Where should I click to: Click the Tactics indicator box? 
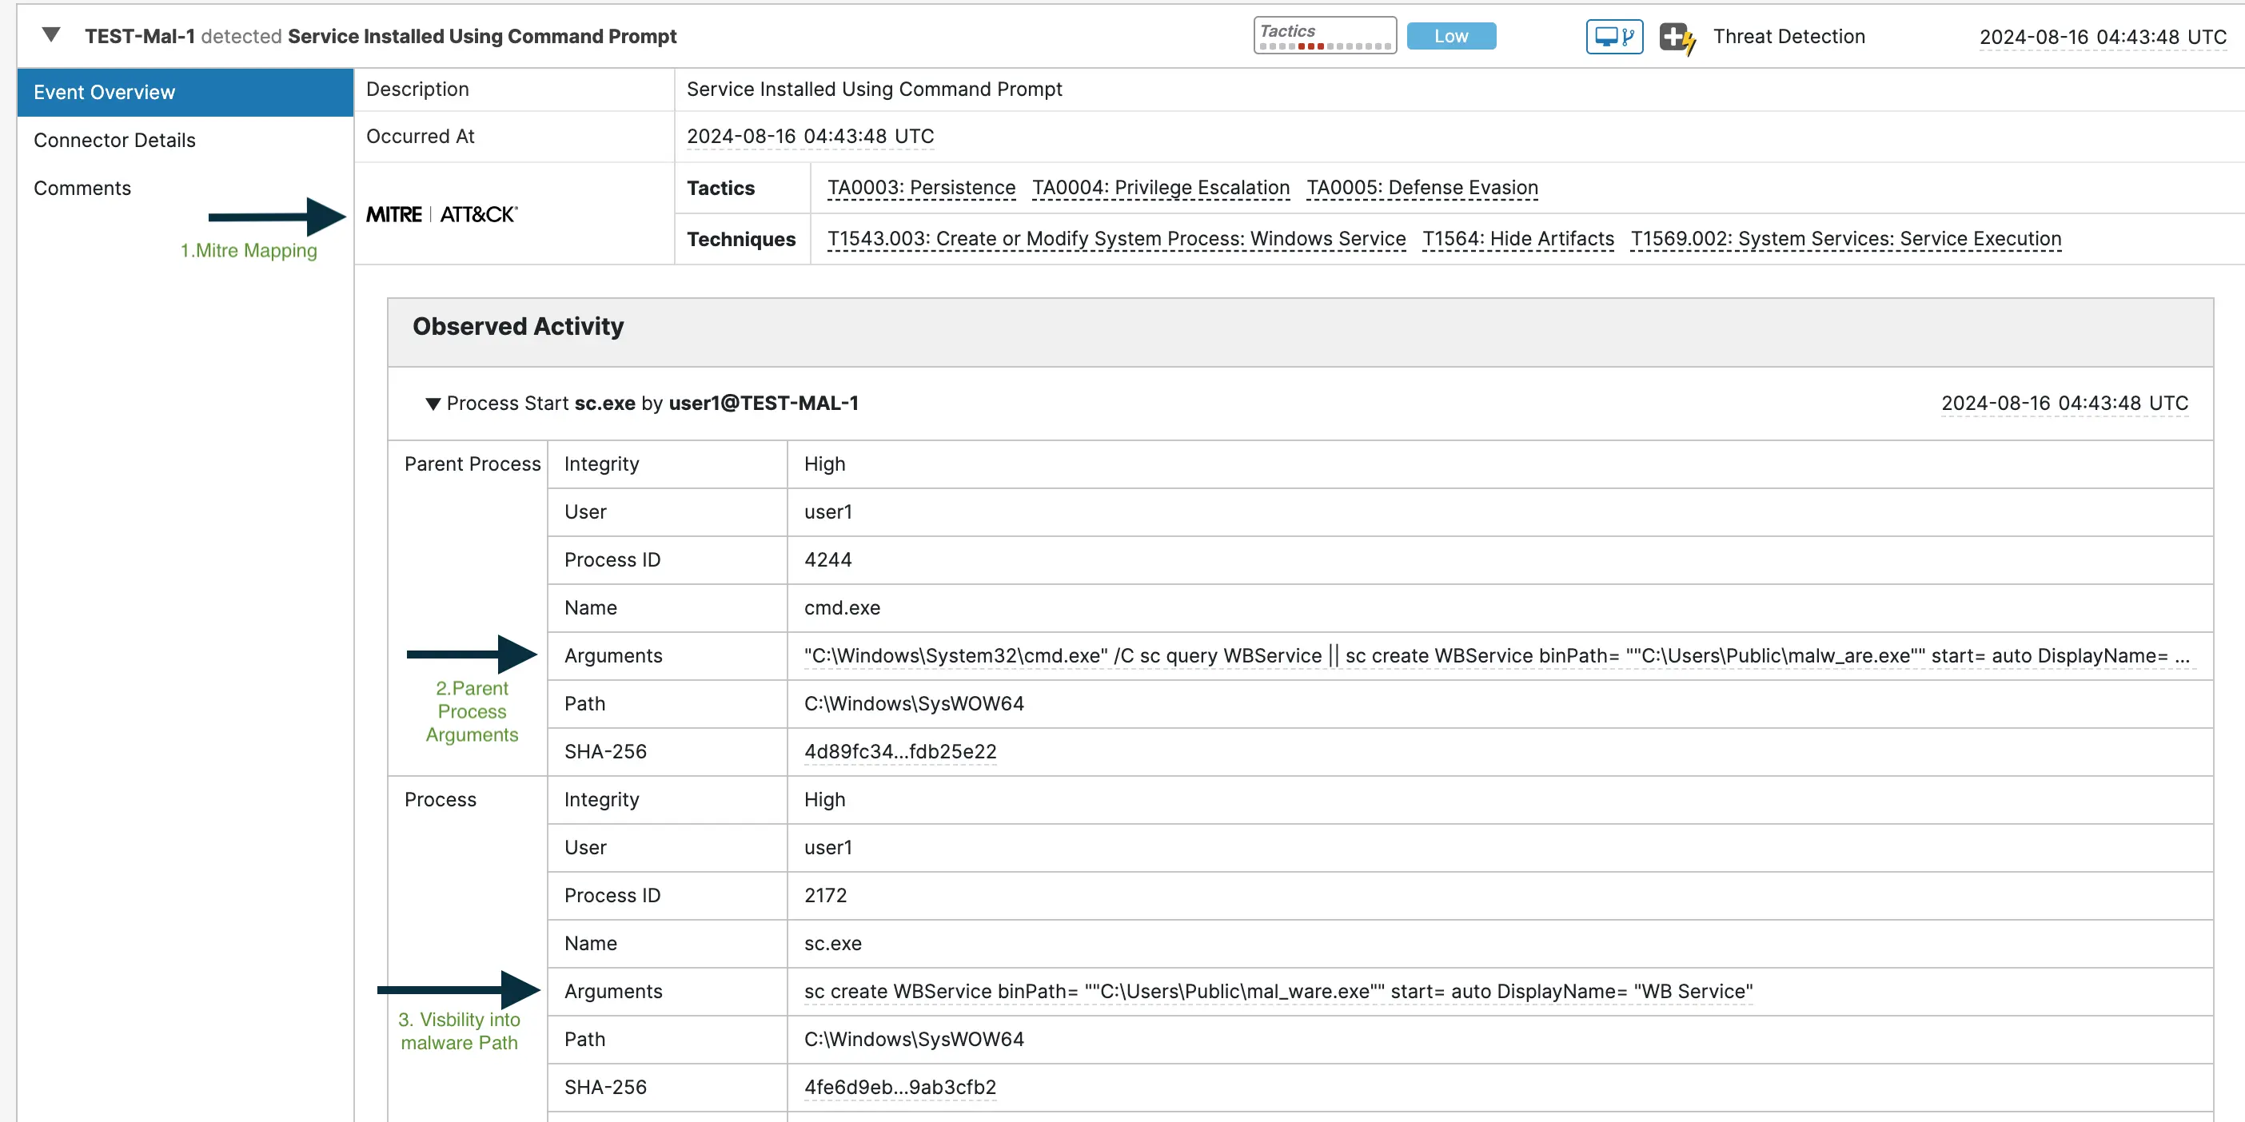(1324, 34)
